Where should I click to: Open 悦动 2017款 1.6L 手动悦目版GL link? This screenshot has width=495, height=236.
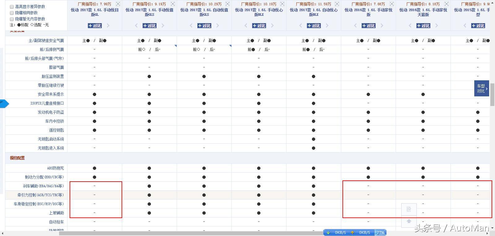coord(95,12)
